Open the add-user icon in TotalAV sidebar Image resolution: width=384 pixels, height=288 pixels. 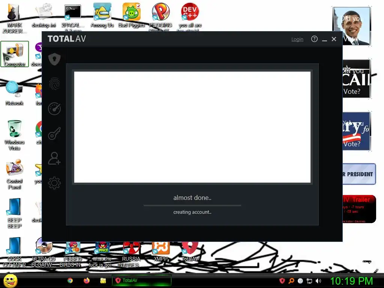coord(54,159)
